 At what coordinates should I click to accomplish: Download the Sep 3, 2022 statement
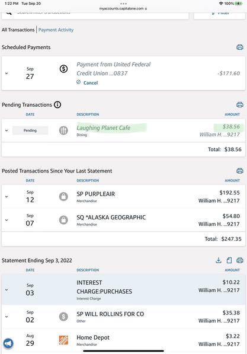[x=219, y=260]
